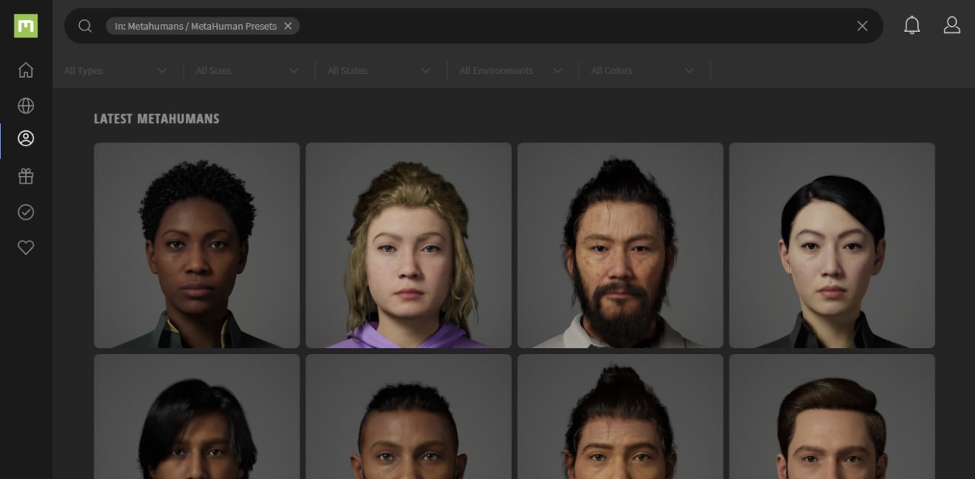975x479 pixels.
Task: Click the LATEST METAHUMANS heading
Action: click(x=156, y=119)
